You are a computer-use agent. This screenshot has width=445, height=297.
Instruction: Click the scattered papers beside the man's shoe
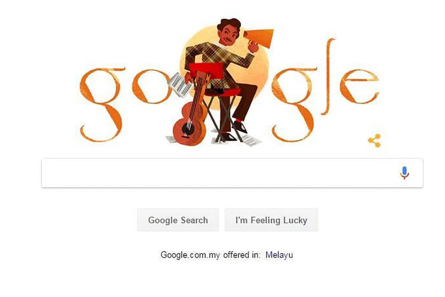pos(251,141)
